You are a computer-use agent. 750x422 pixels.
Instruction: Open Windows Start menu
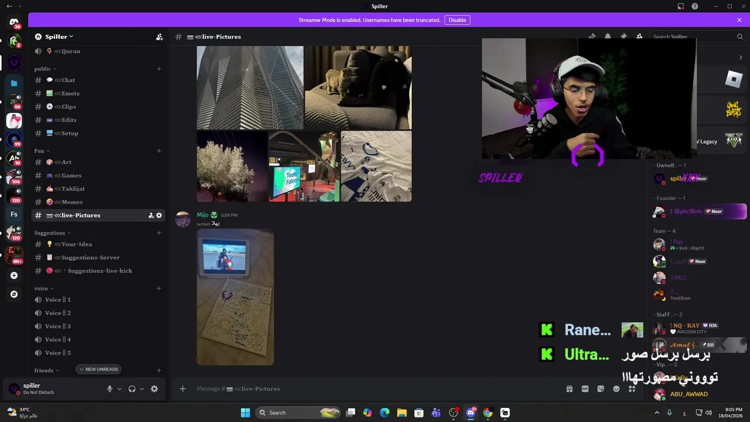[x=245, y=413]
